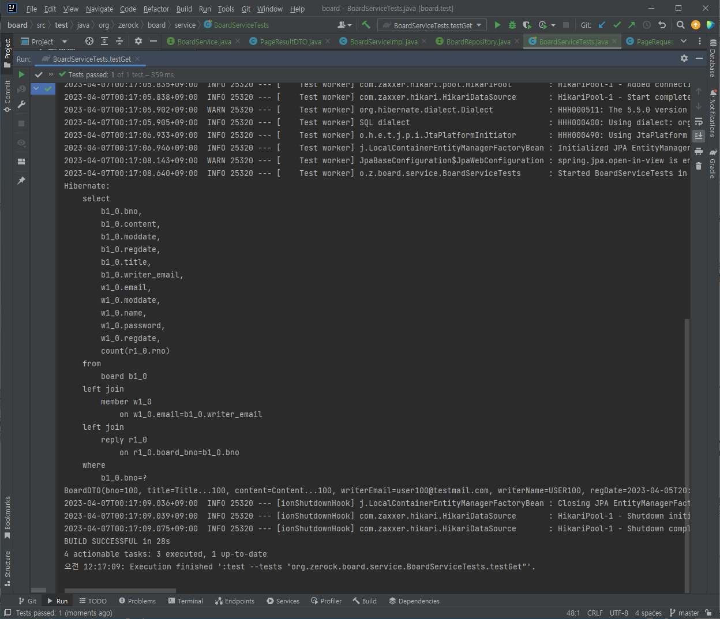Clear the console with the trash icon

pyautogui.click(x=699, y=166)
